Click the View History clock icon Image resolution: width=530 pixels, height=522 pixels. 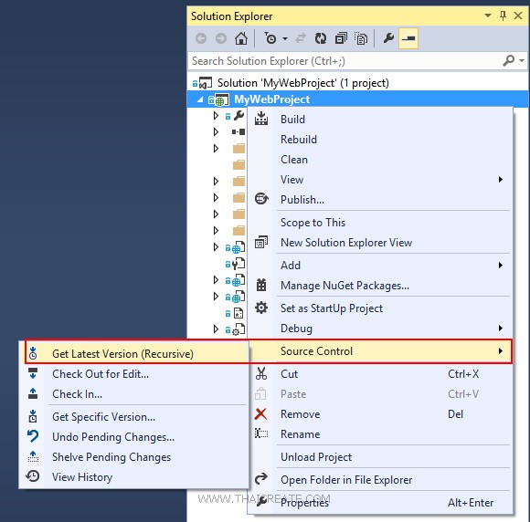[x=33, y=476]
